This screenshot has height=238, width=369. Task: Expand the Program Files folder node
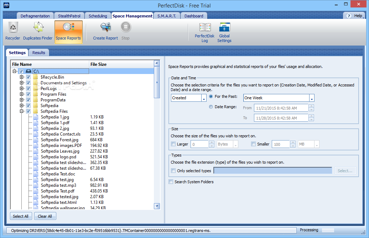22,94
